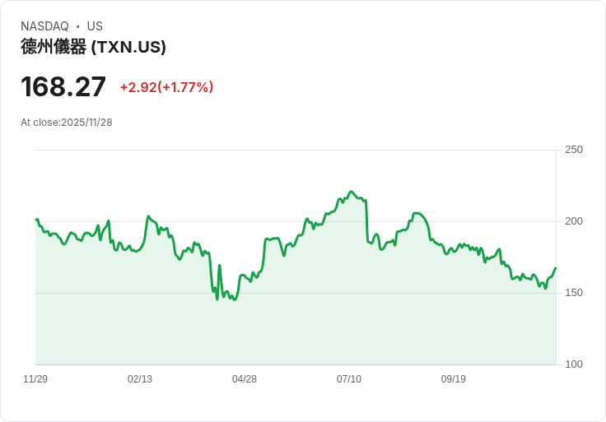Click the rightmost end of the price line
The width and height of the screenshot is (606, 422).
click(x=556, y=268)
